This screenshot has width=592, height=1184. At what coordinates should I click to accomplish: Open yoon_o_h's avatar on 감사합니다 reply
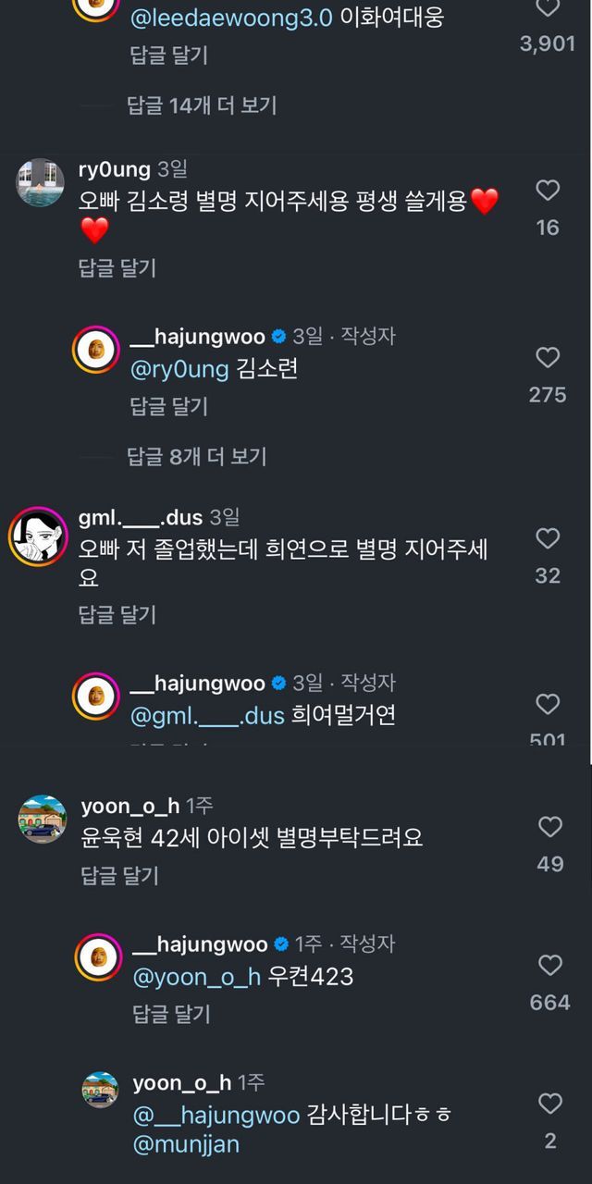click(x=100, y=1090)
